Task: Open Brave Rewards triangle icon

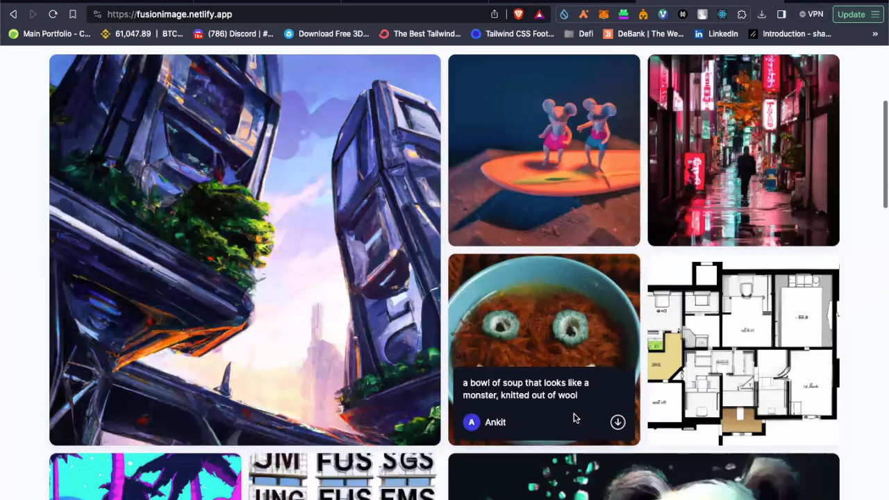Action: pos(539,14)
